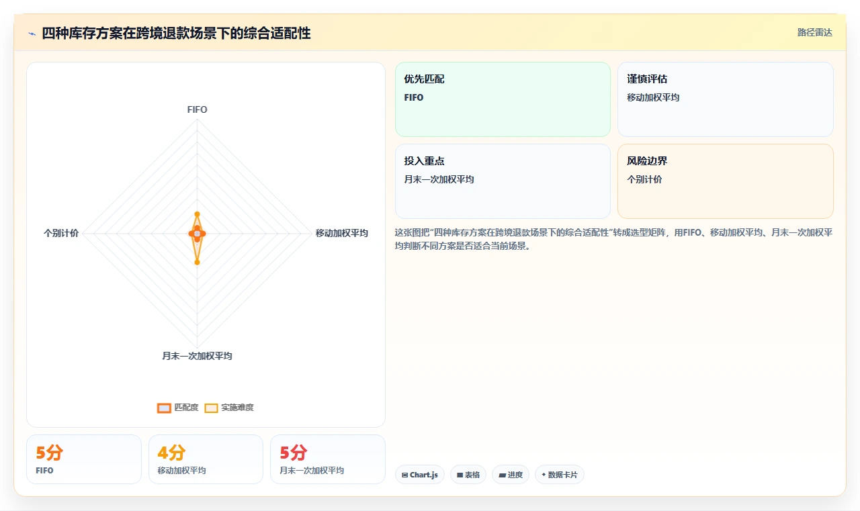
Task: Open the 优先匹配 FIFO card
Action: click(x=503, y=99)
